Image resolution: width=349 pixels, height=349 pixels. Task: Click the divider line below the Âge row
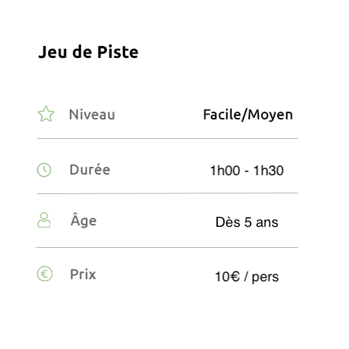[x=167, y=248]
